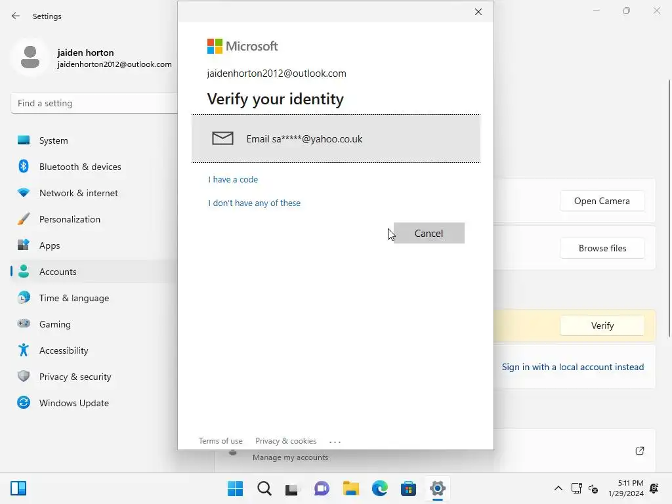Open Microsoft Store from taskbar
Image resolution: width=672 pixels, height=504 pixels.
pyautogui.click(x=408, y=488)
